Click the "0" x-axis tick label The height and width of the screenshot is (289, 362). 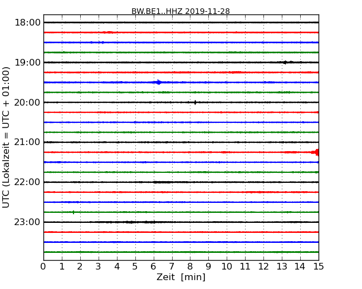43,266
